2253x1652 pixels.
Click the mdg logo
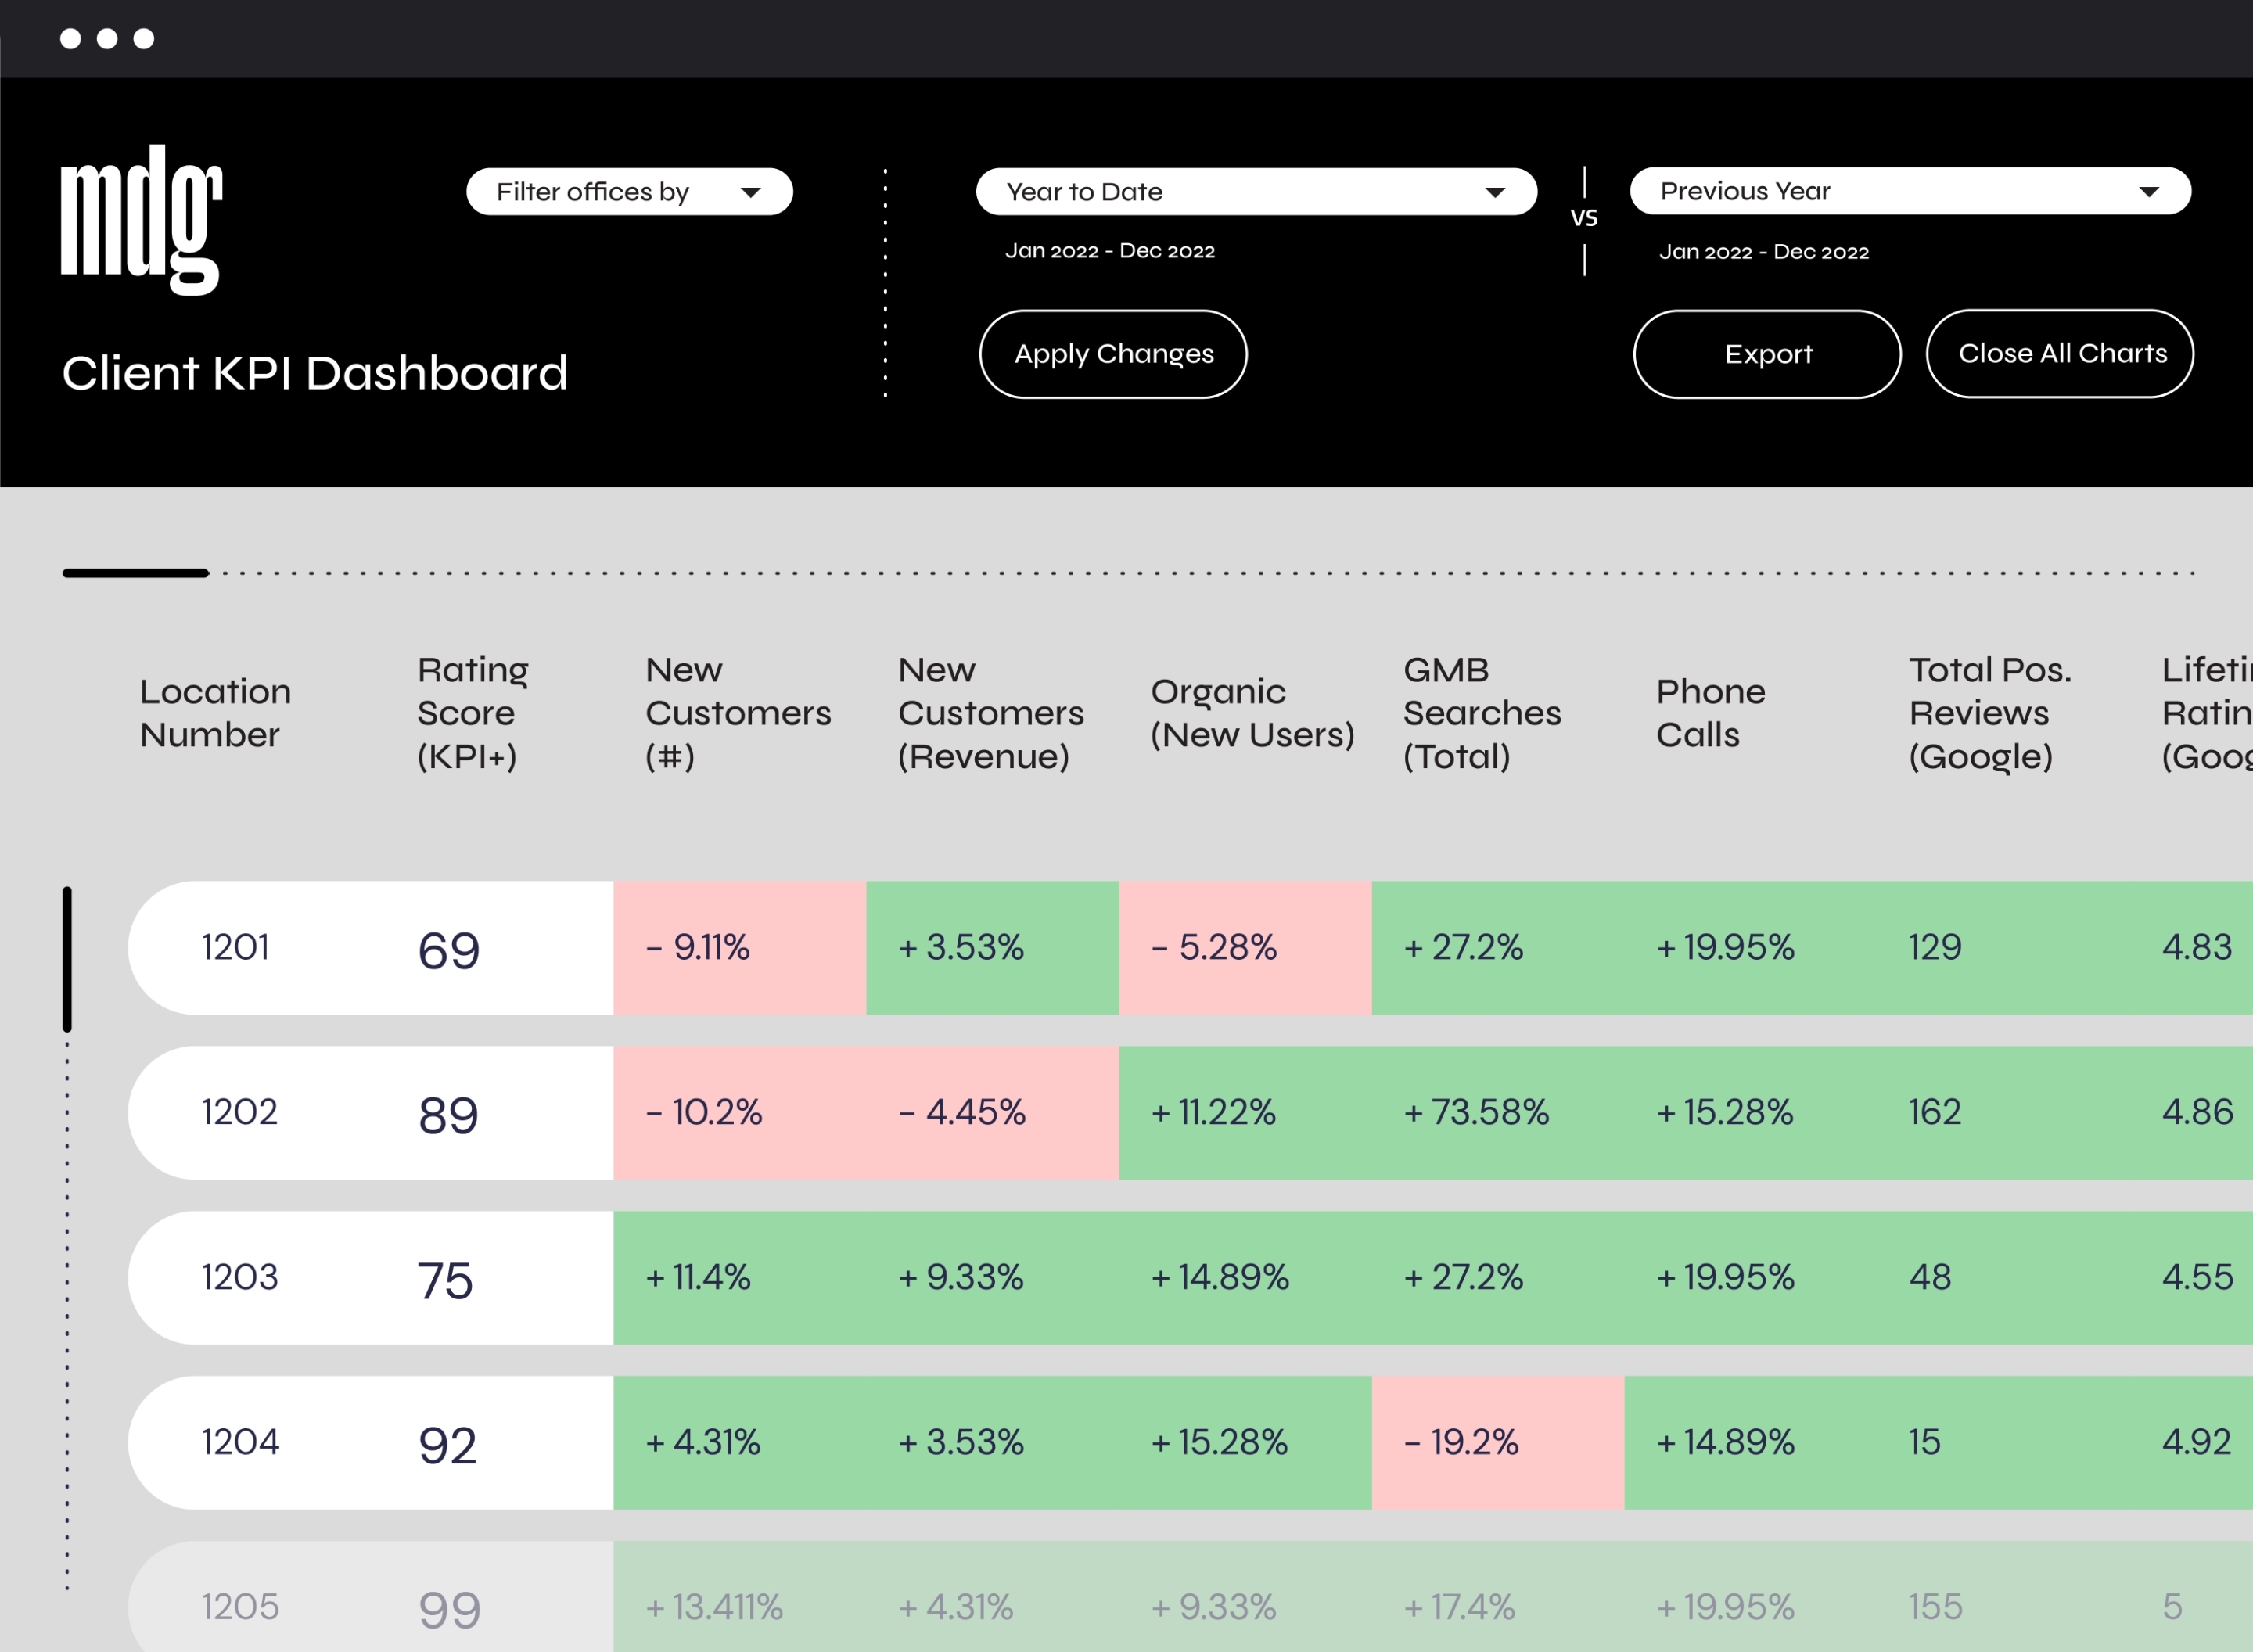point(141,220)
